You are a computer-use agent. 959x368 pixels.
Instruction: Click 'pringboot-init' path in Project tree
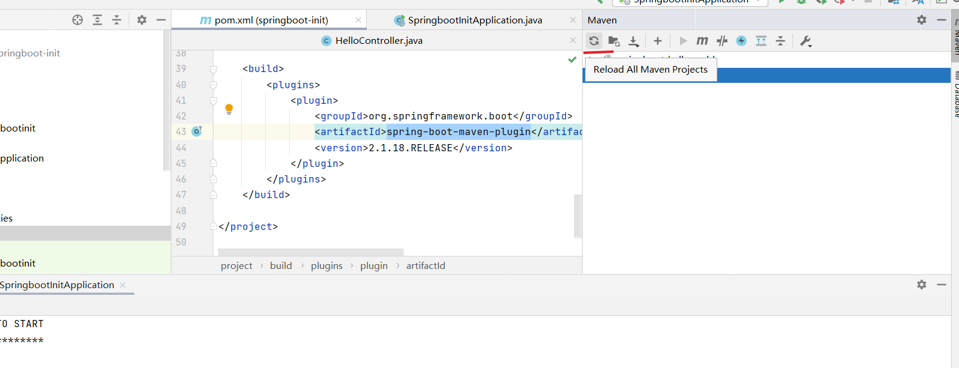click(30, 53)
